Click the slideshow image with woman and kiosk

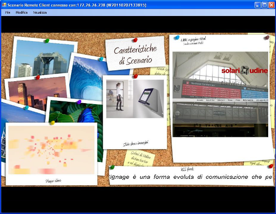click(x=135, y=99)
